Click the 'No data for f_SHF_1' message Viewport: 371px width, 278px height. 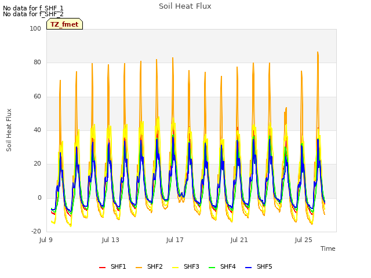pyautogui.click(x=33, y=8)
